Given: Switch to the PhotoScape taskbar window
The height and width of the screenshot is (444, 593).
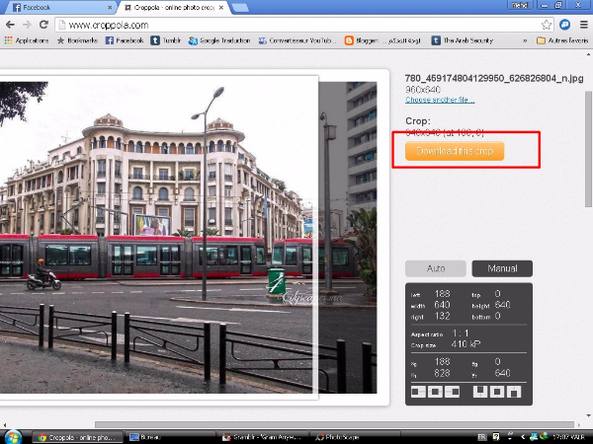Looking at the screenshot, I should coord(356,437).
